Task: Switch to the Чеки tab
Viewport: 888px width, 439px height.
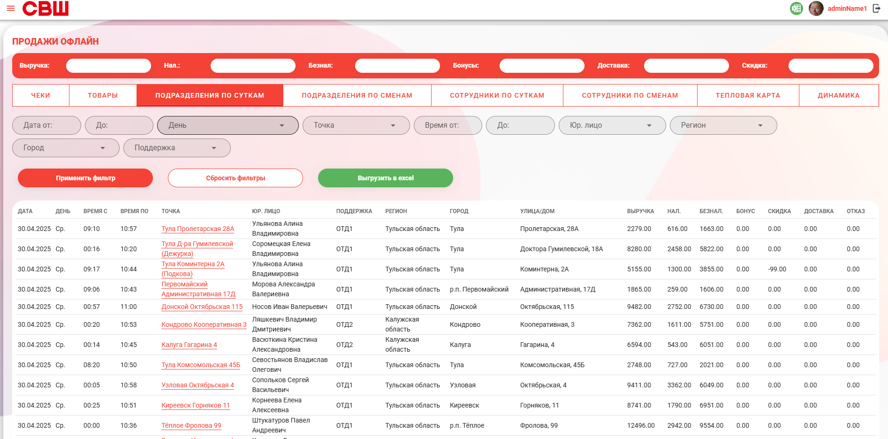Action: 41,95
